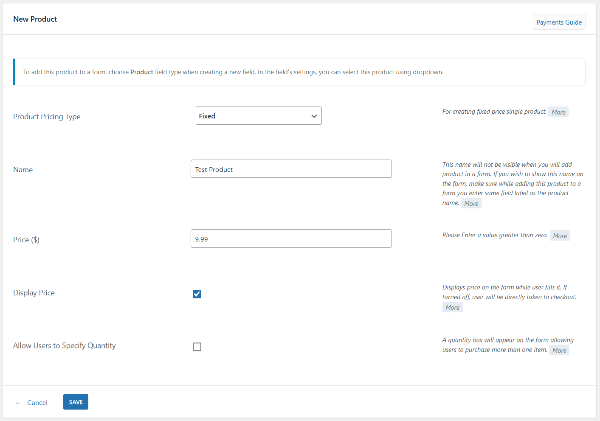The image size is (600, 421).
Task: Click the chevron arrow in the Fixed select box
Action: click(314, 116)
